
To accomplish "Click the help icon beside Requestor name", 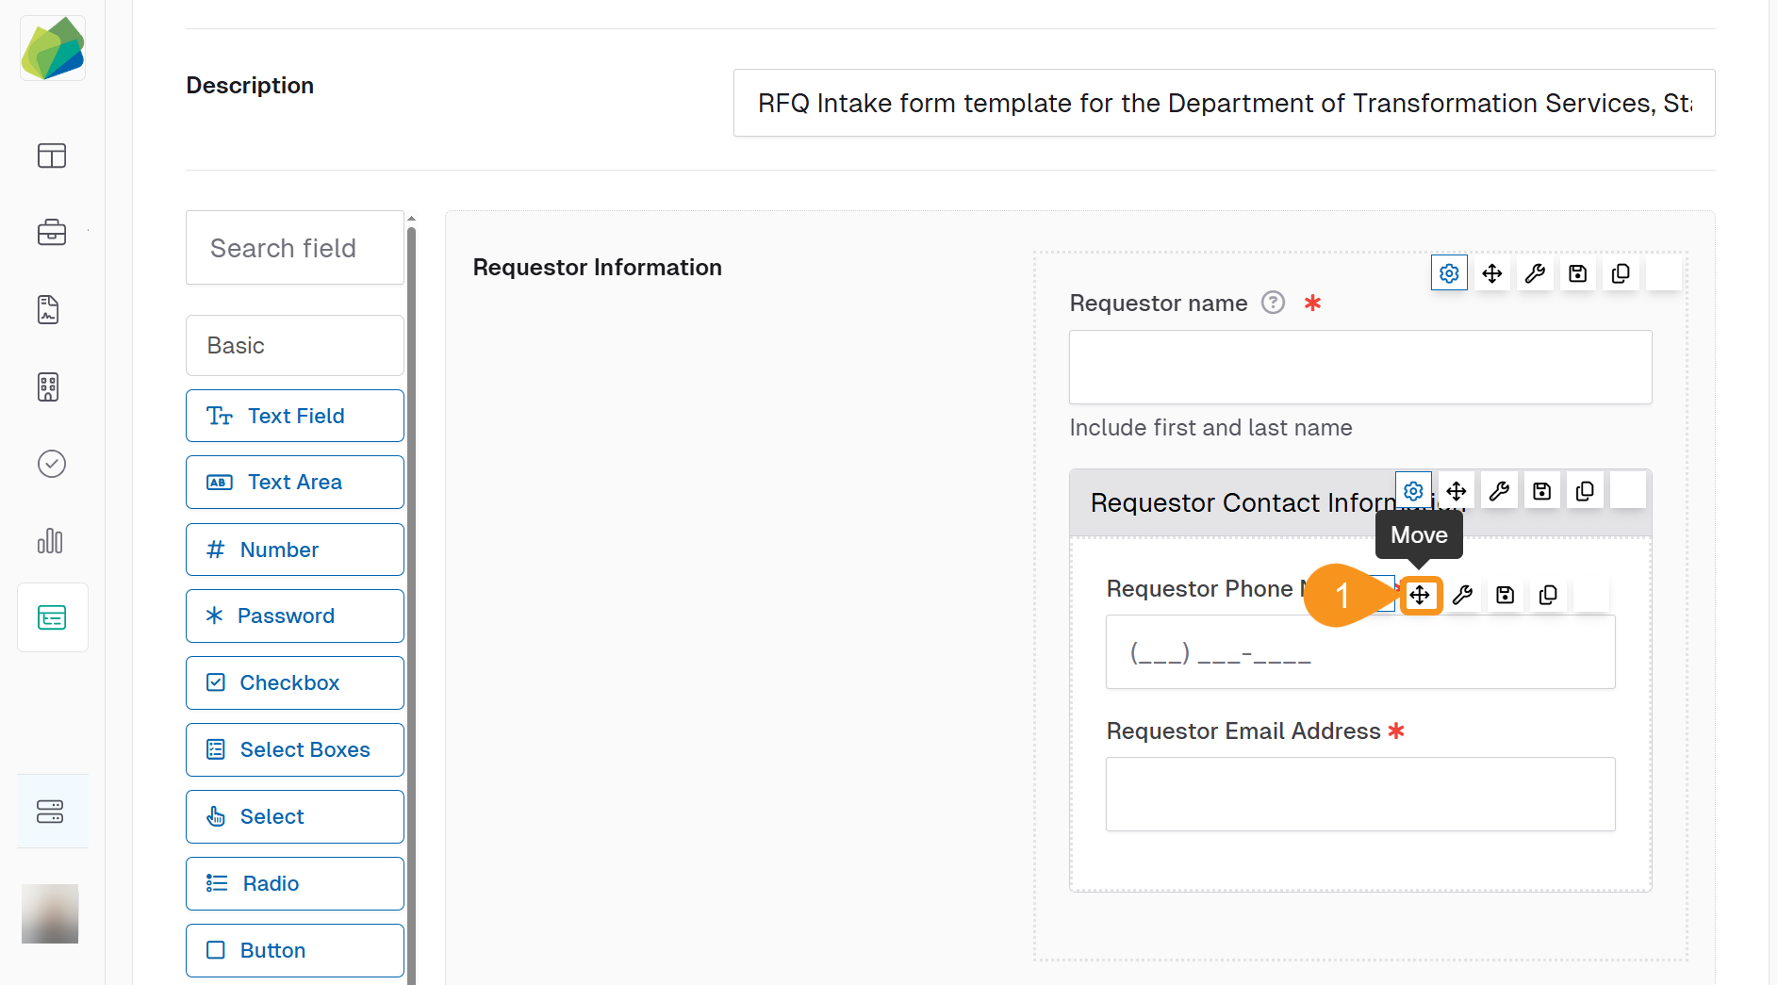I will tap(1273, 303).
